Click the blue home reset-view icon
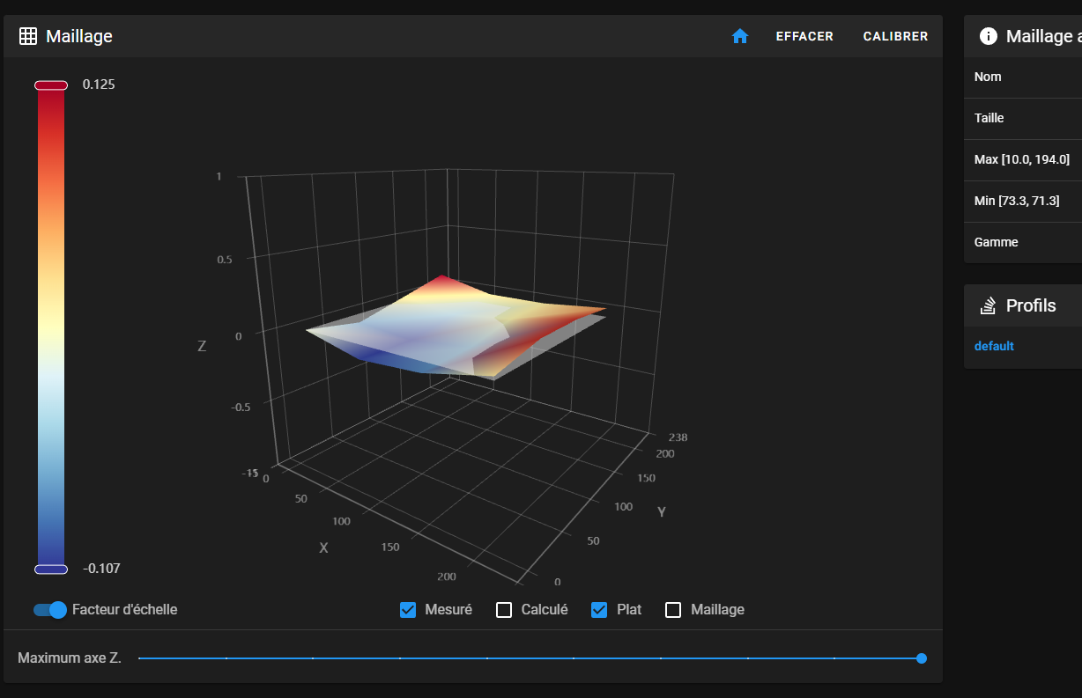The image size is (1082, 698). (x=740, y=36)
